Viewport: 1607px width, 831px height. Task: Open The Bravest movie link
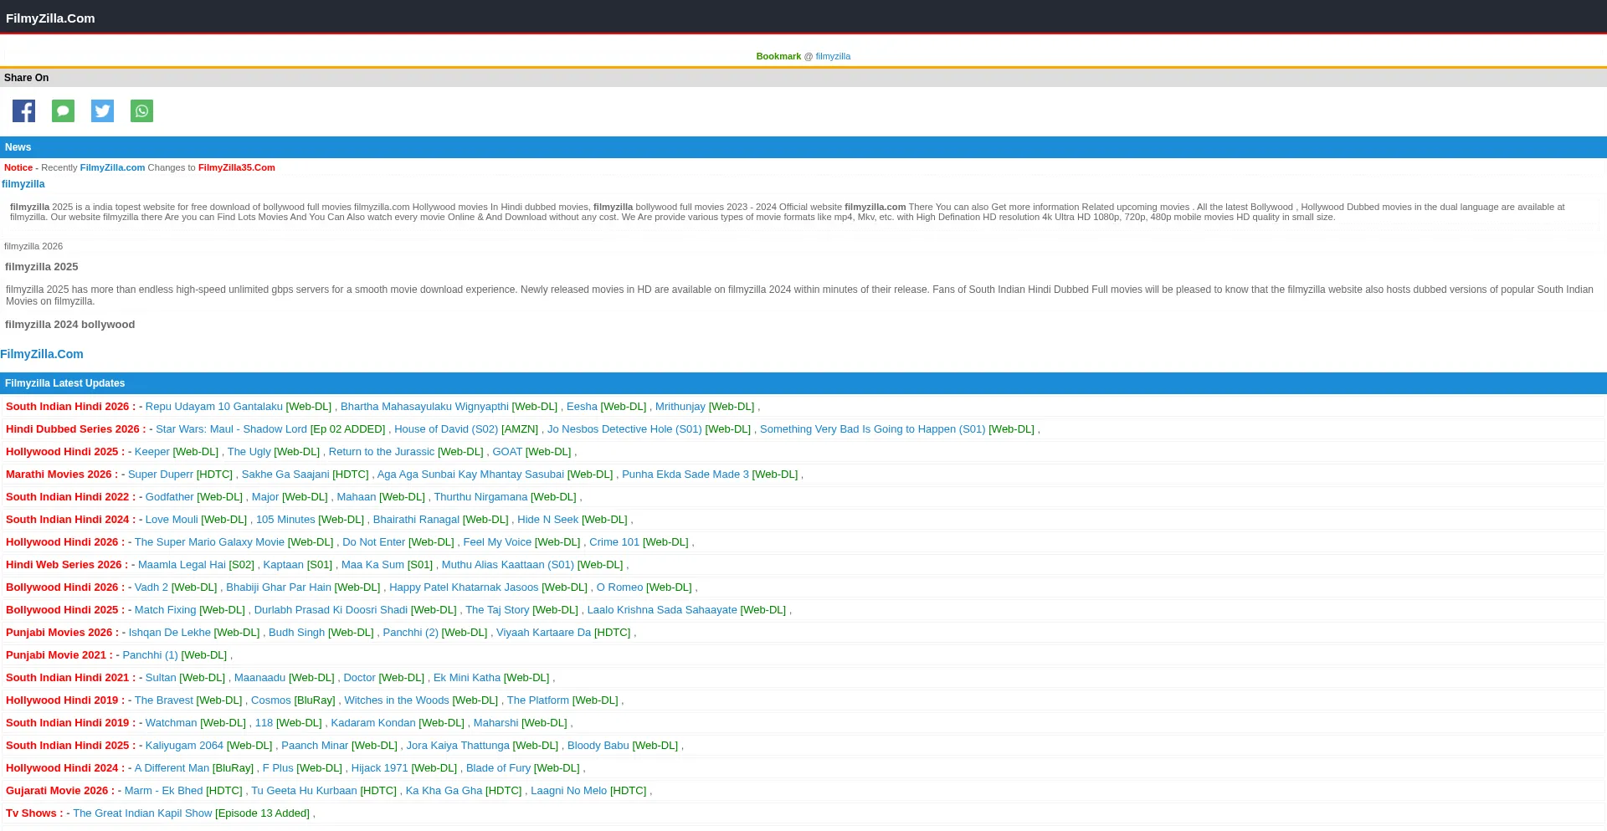point(164,700)
